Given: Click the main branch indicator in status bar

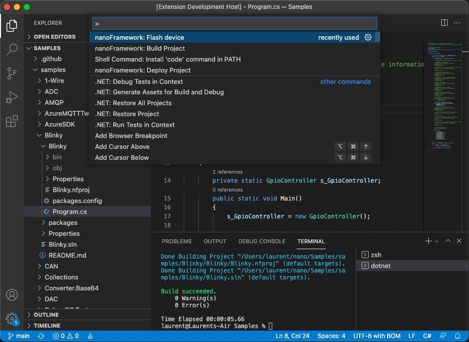Looking at the screenshot, I should coord(19,336).
